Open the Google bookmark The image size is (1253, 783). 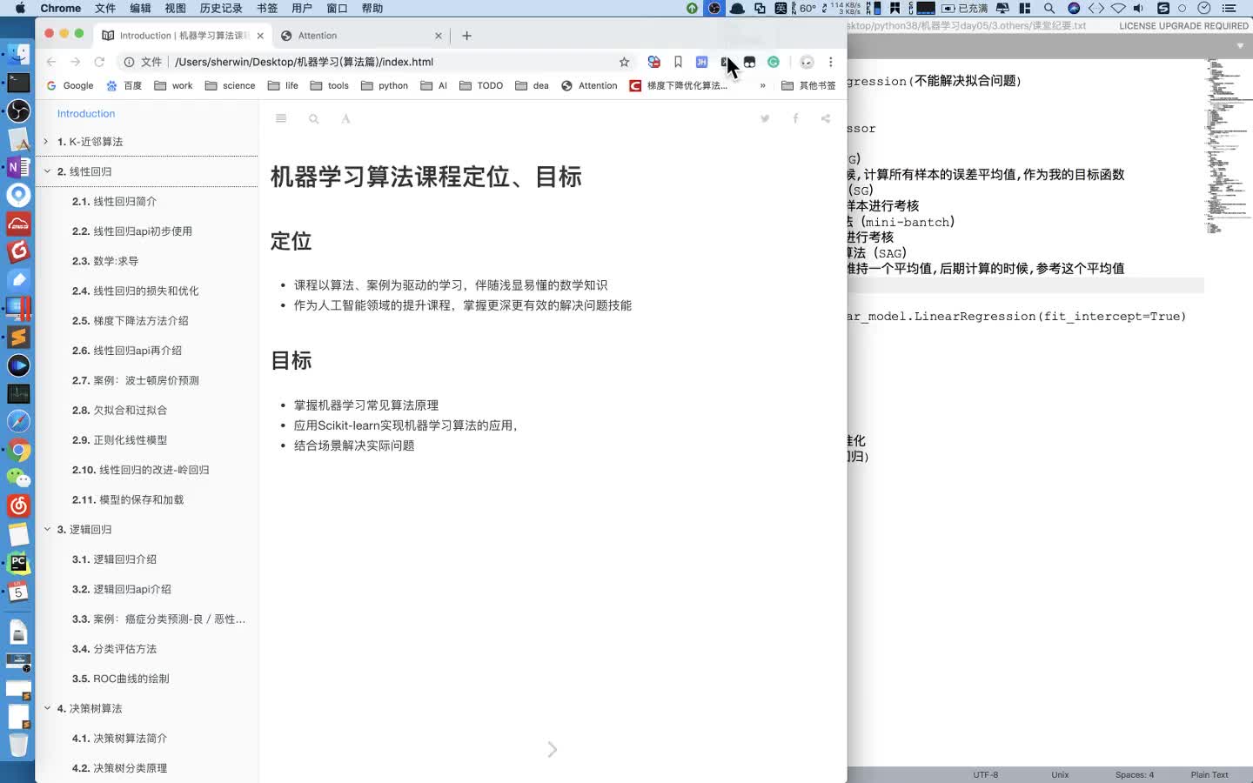[70, 85]
